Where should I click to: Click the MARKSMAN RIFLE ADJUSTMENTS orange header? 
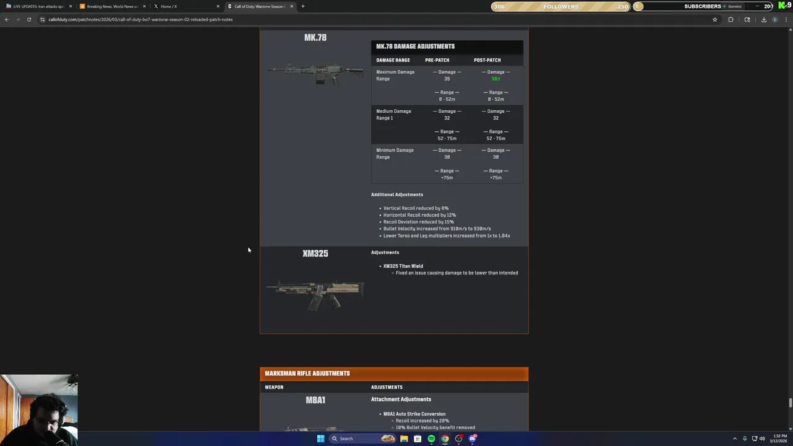[394, 374]
